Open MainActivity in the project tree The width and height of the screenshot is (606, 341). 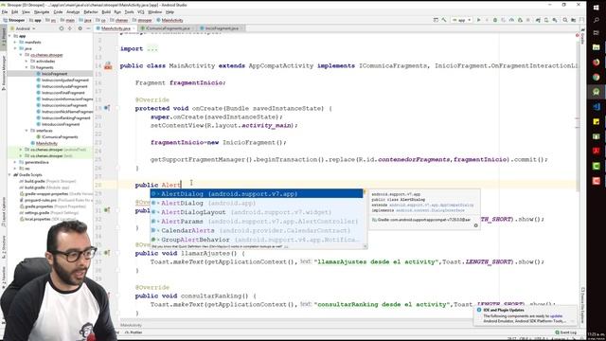(x=46, y=143)
